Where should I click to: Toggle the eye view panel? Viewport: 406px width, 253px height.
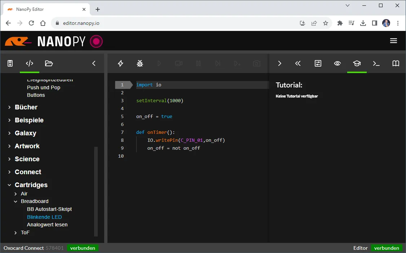tap(337, 63)
